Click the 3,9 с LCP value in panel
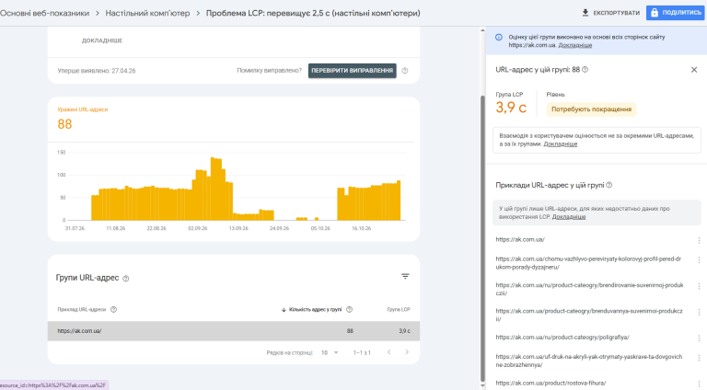Image resolution: width=707 pixels, height=390 pixels. click(x=511, y=108)
